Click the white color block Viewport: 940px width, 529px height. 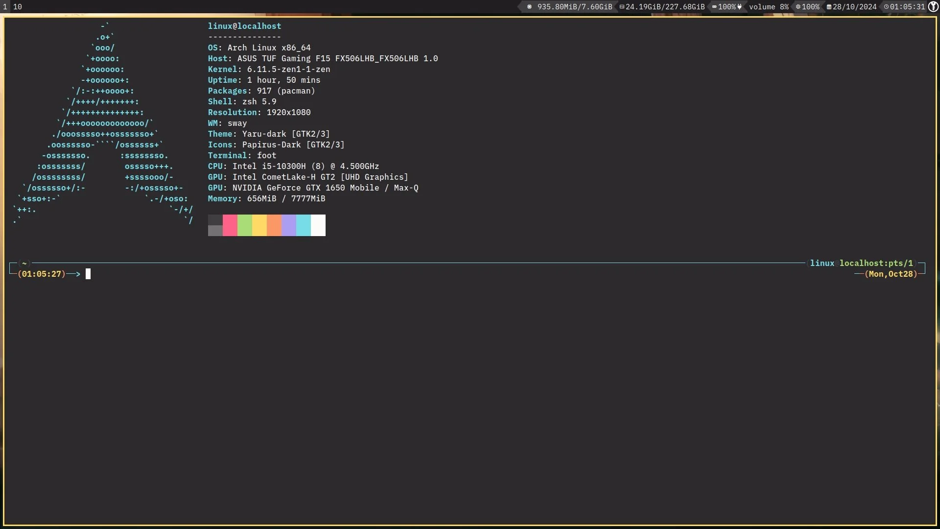pyautogui.click(x=318, y=225)
